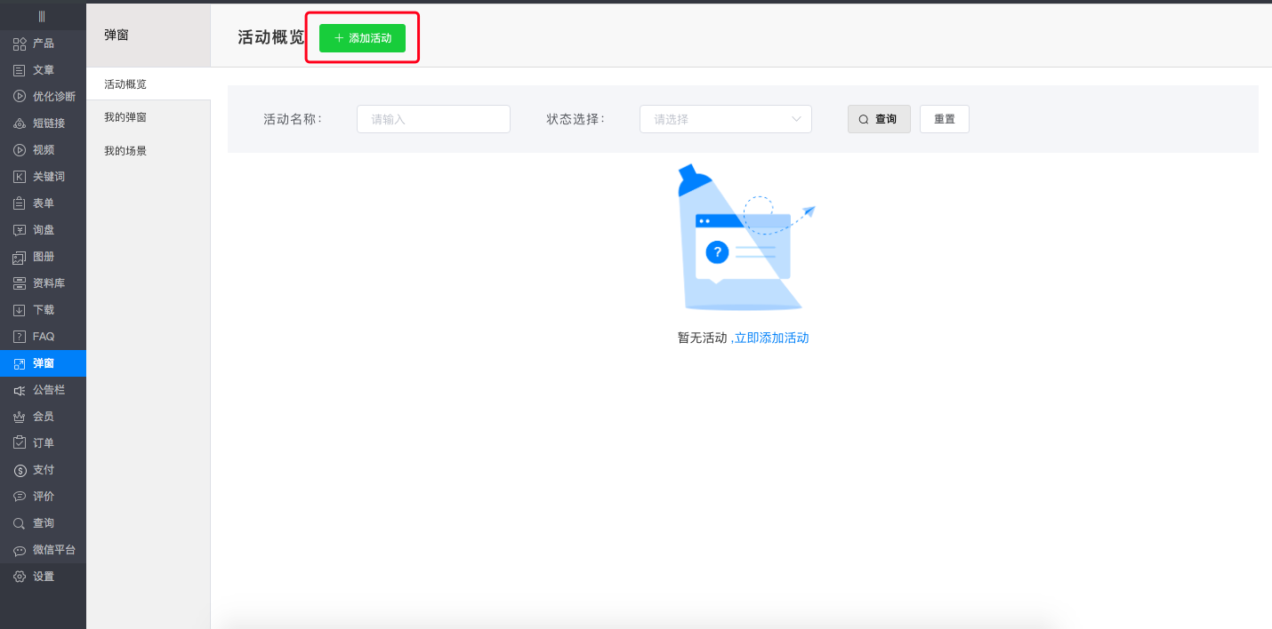Open 设置 gear icon in sidebar
This screenshot has width=1272, height=629.
pos(20,577)
